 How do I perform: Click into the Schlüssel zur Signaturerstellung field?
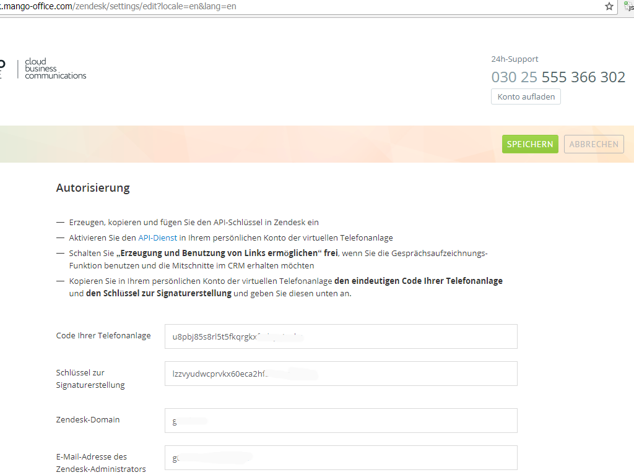pyautogui.click(x=341, y=374)
